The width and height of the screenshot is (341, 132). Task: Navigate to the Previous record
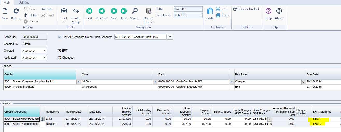101,11
